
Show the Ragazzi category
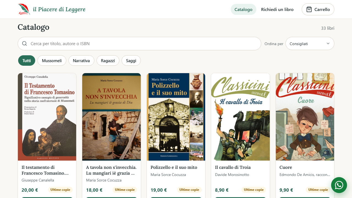[108, 61]
